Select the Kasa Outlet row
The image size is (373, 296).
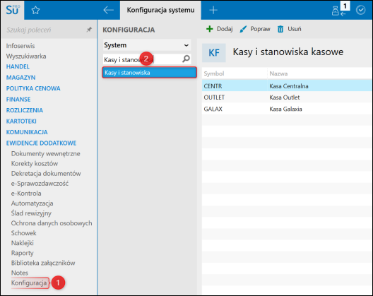click(x=287, y=97)
